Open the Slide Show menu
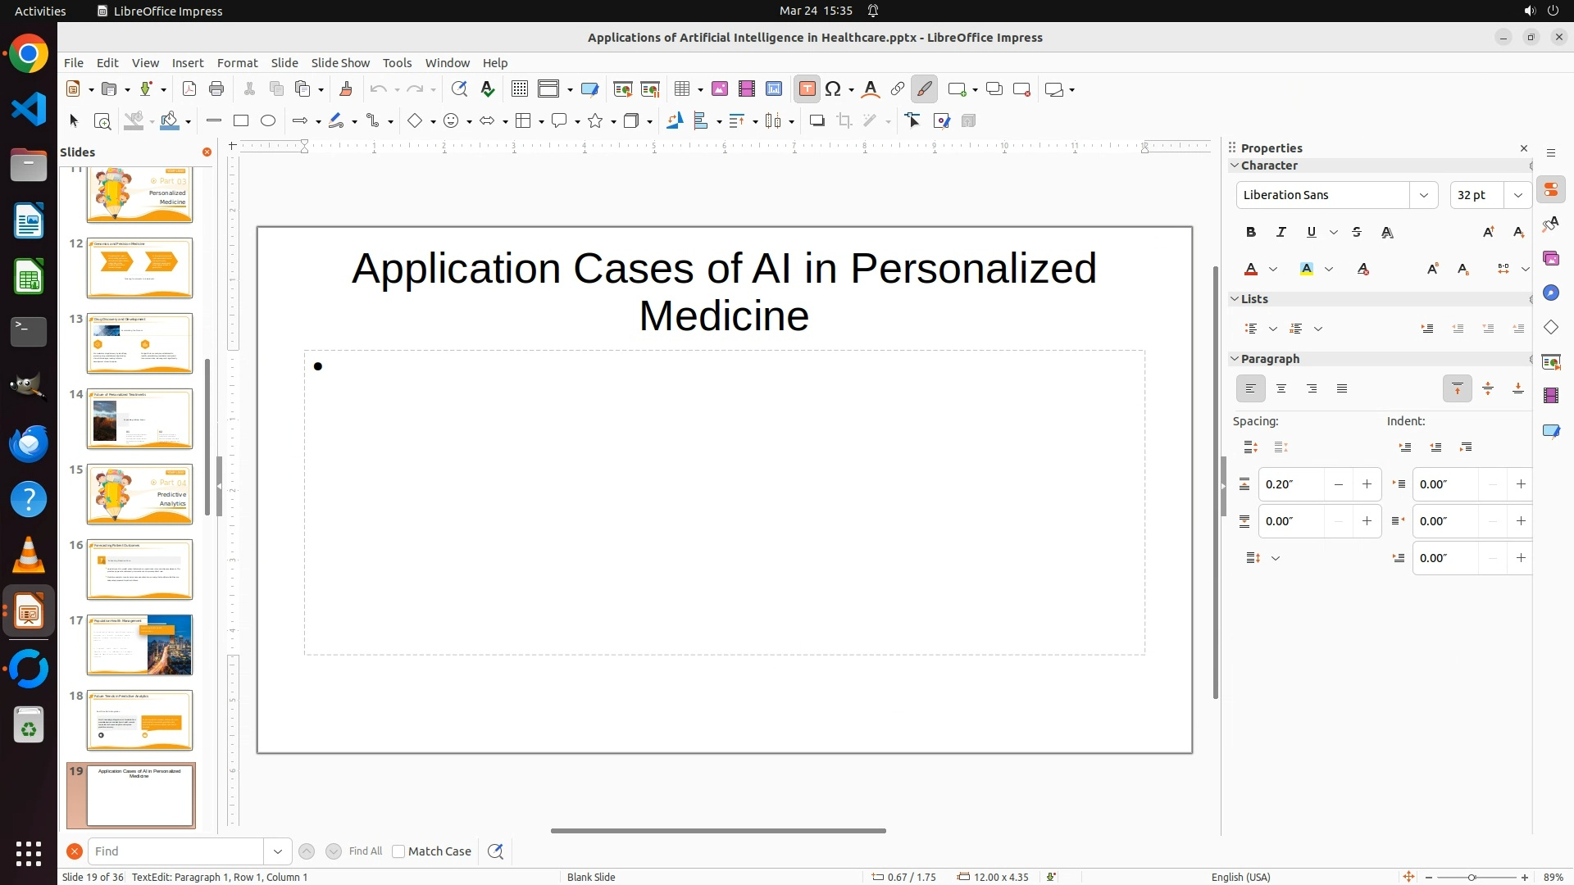 point(340,63)
